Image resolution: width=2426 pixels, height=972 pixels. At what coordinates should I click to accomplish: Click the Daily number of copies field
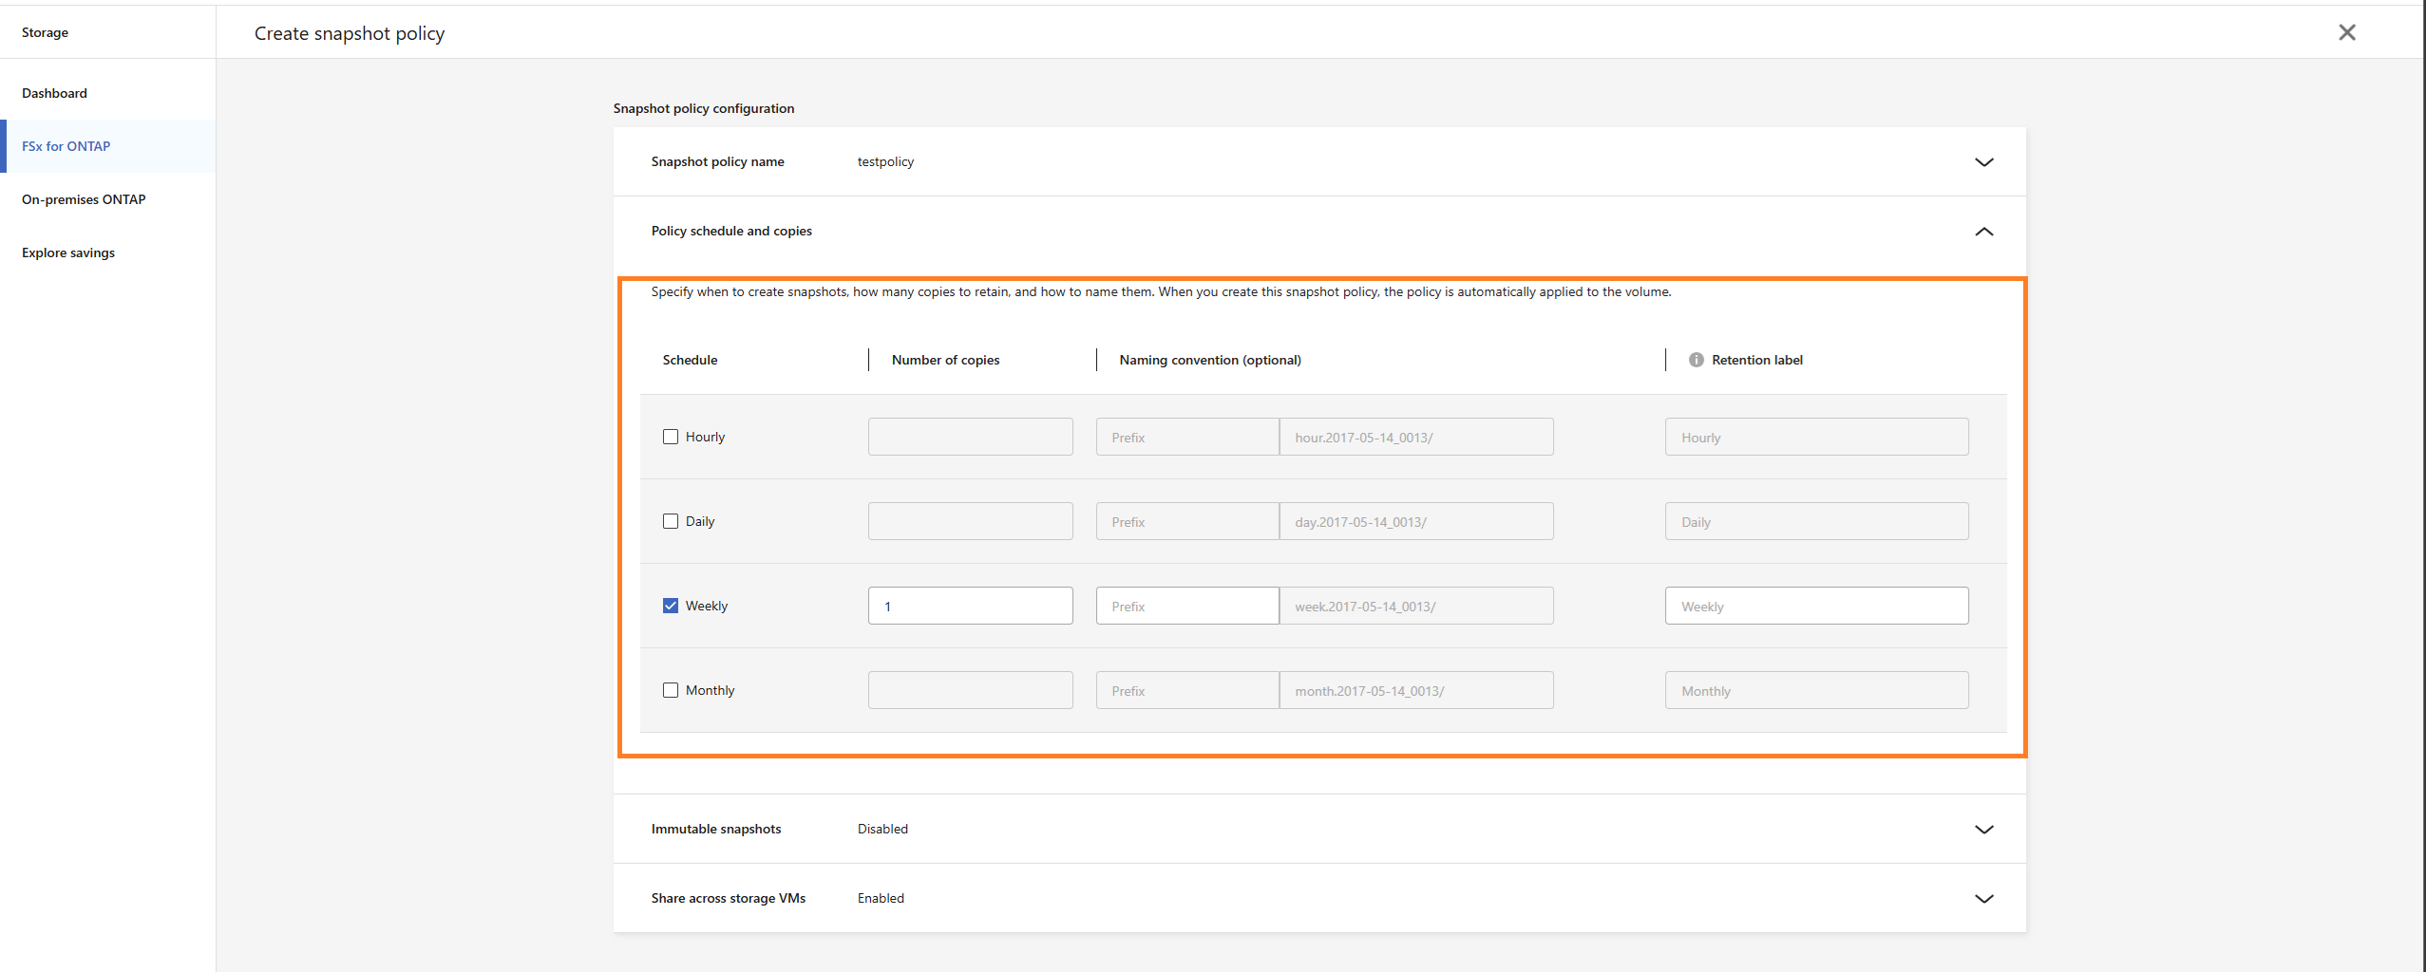click(x=970, y=521)
